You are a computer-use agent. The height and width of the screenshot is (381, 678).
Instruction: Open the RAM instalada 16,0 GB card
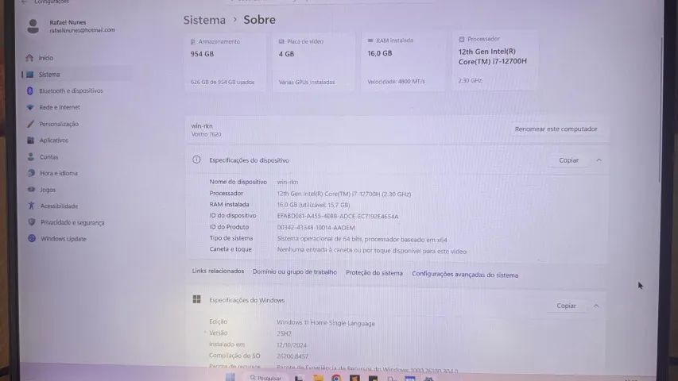403,61
